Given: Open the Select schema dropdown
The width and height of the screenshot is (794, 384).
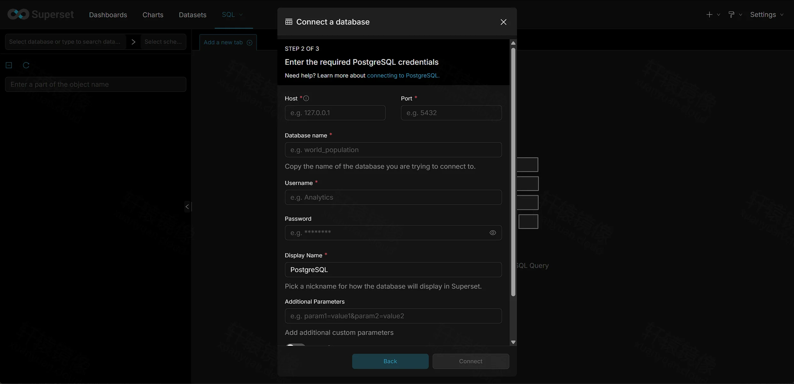Looking at the screenshot, I should (163, 42).
